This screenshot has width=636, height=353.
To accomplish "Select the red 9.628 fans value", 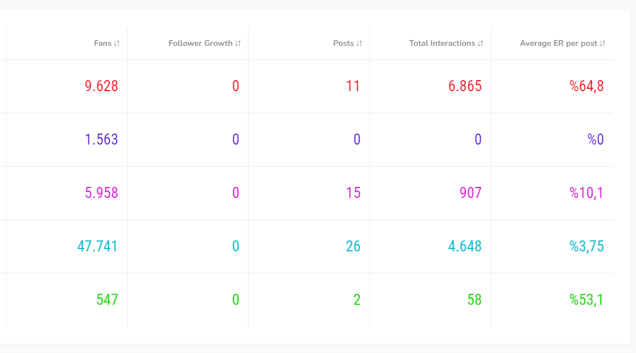I will (x=101, y=87).
